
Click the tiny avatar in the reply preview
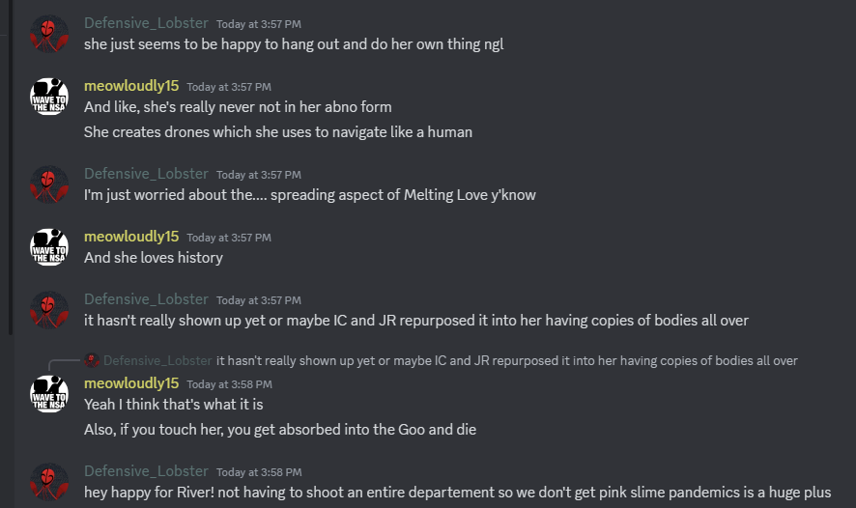click(x=92, y=360)
